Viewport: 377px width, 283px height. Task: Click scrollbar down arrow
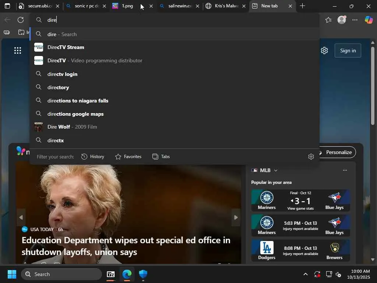pyautogui.click(x=373, y=260)
